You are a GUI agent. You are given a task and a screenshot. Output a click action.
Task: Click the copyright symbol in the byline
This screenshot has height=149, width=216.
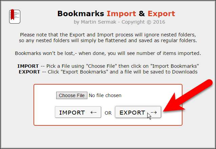click(x=149, y=22)
